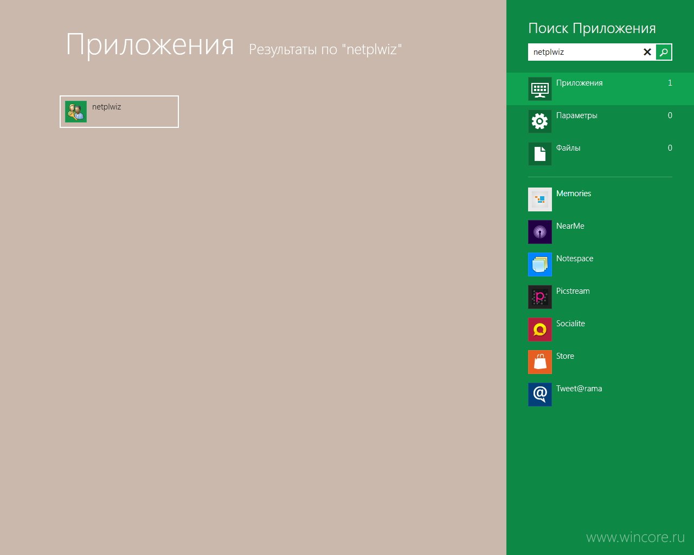Open the Store shopping bag icon
The height and width of the screenshot is (555, 694).
[540, 362]
